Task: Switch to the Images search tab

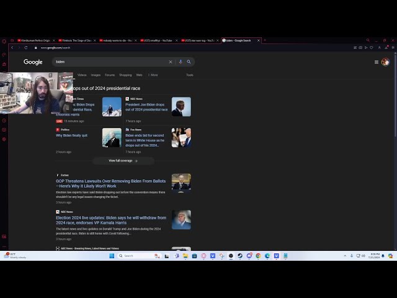Action: coord(96,75)
